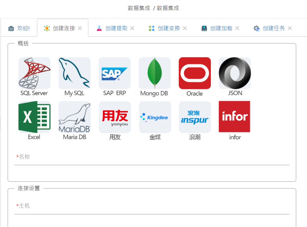Click the 'Excel' label text

pos(34,137)
